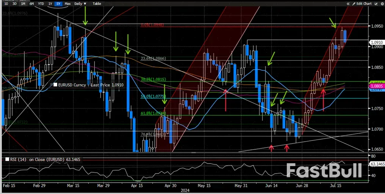The width and height of the screenshot is (385, 194).
Task: Click the annotate icon left of the gear
Action: [x=375, y=3]
